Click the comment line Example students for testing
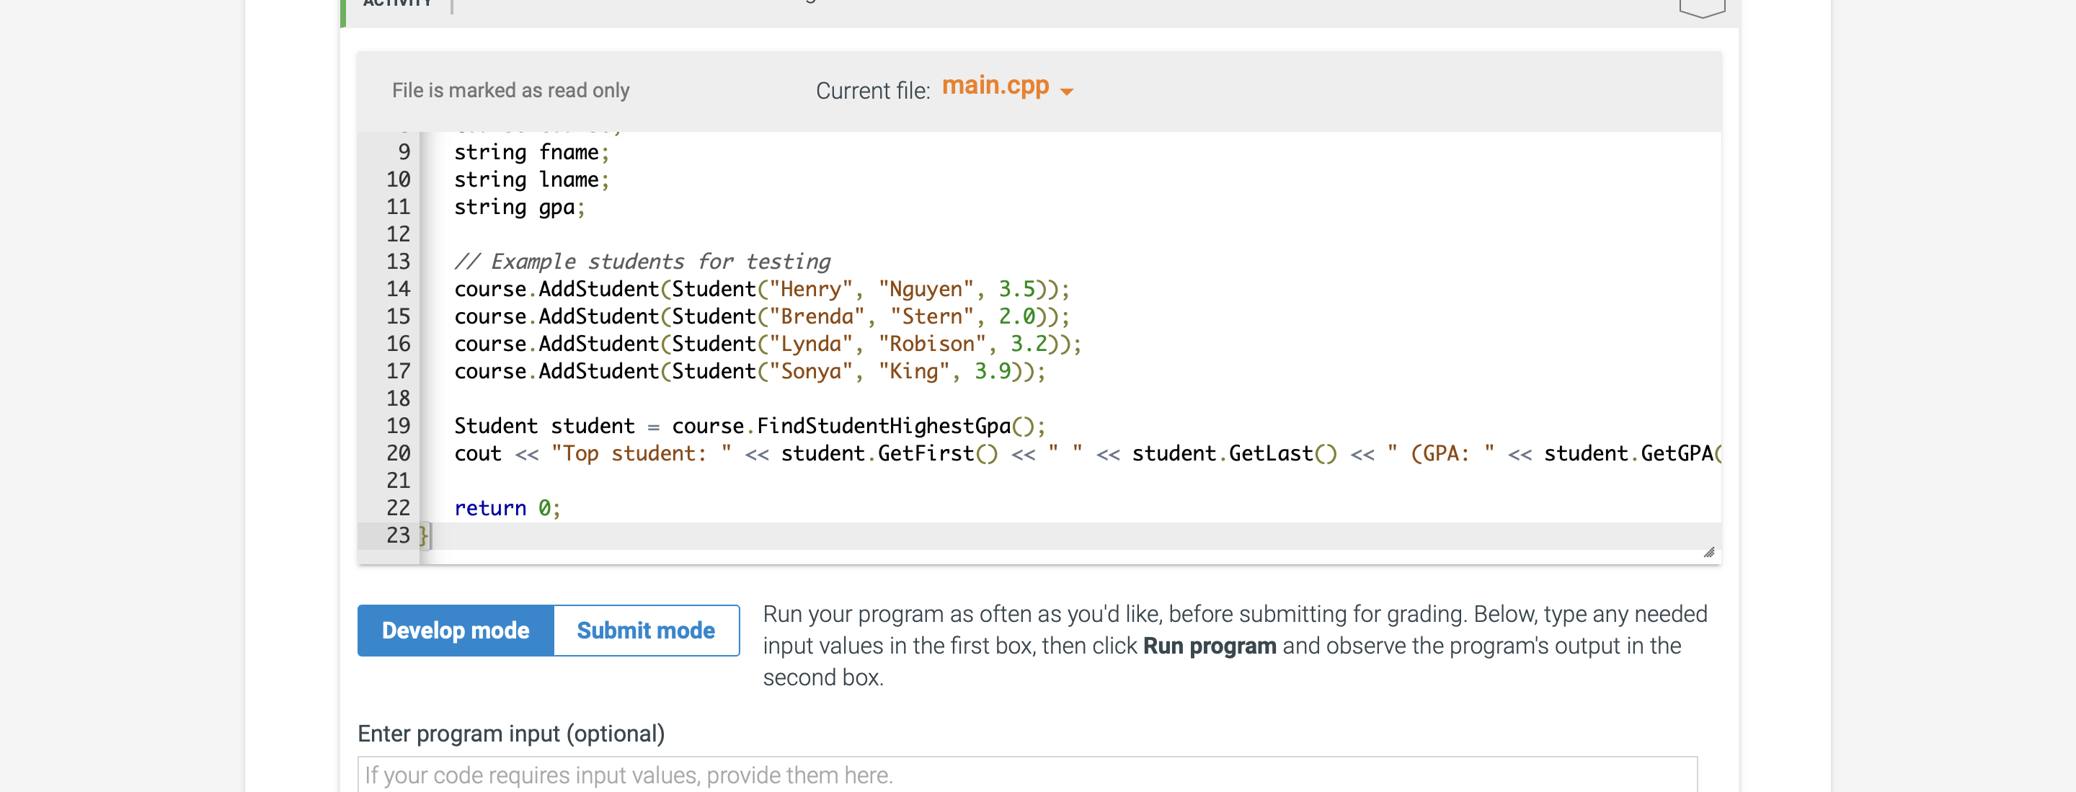 tap(642, 261)
